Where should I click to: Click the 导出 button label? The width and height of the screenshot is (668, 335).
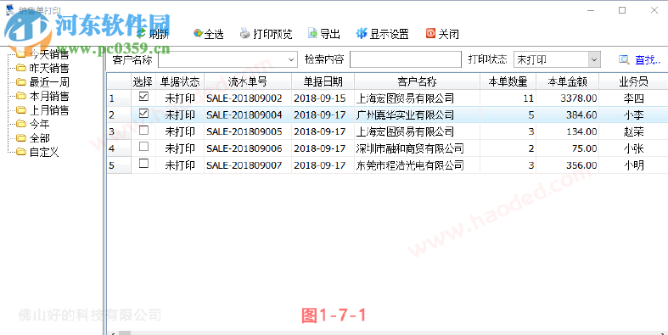(330, 34)
